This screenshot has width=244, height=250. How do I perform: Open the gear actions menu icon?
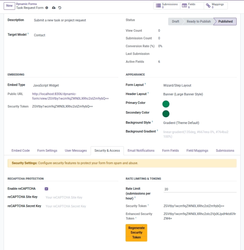pos(47,8)
